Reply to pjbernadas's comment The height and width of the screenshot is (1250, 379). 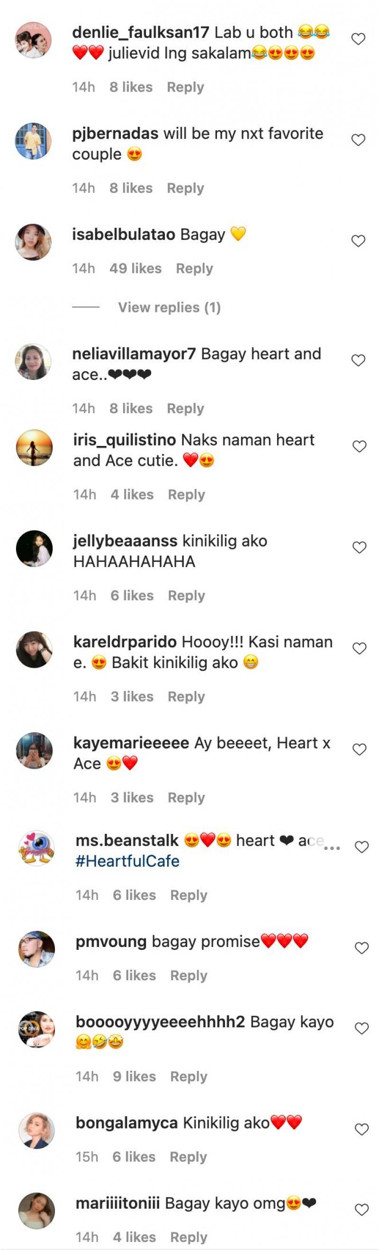(x=185, y=188)
